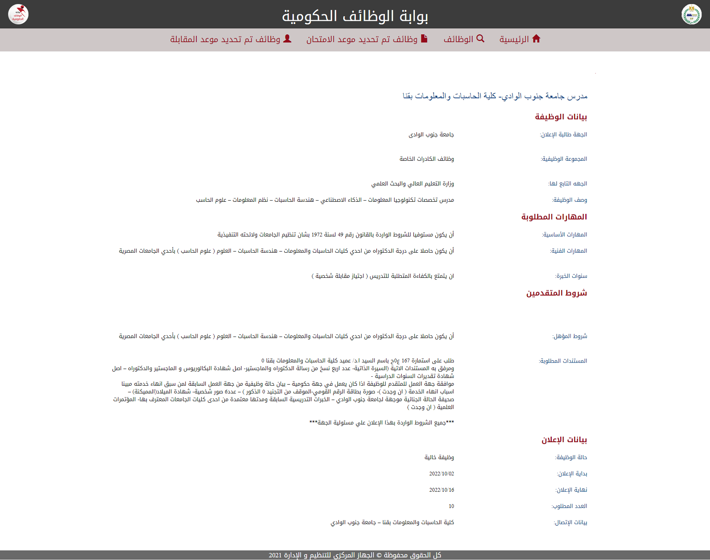The image size is (710, 560).
Task: Select the شروط المتقدمين section heading
Action: (x=556, y=293)
